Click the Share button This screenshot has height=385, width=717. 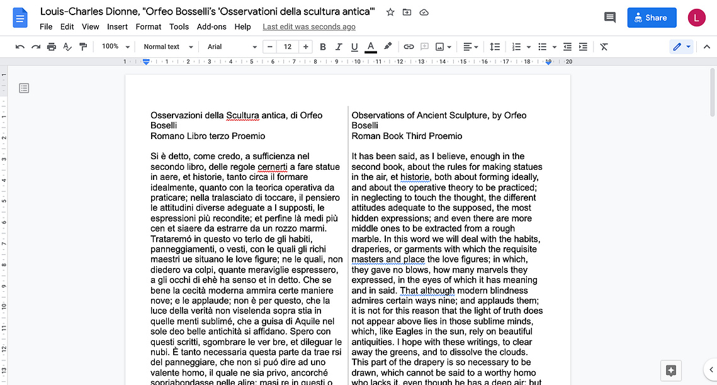(x=652, y=18)
